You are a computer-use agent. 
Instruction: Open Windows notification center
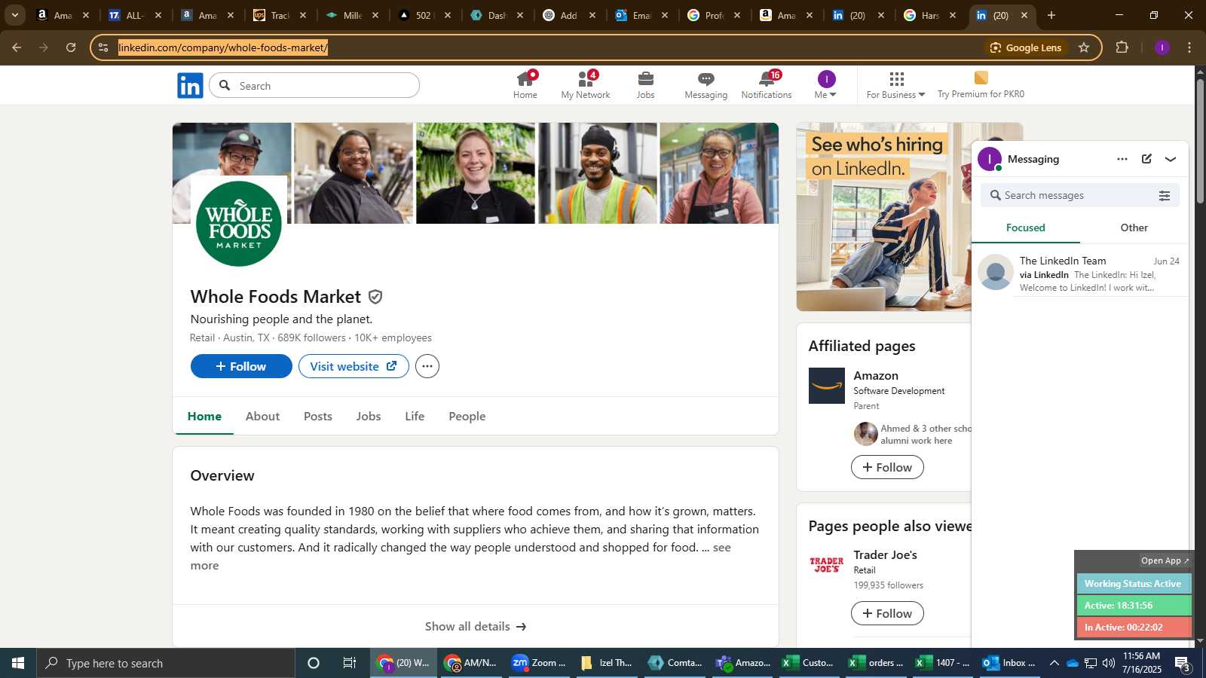click(1183, 663)
